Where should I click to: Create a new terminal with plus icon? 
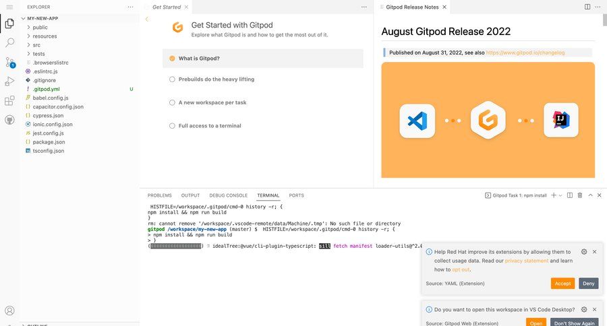point(554,195)
